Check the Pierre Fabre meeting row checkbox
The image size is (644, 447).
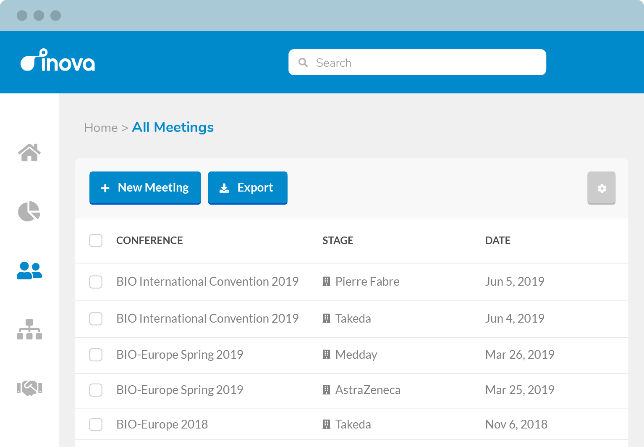click(96, 282)
